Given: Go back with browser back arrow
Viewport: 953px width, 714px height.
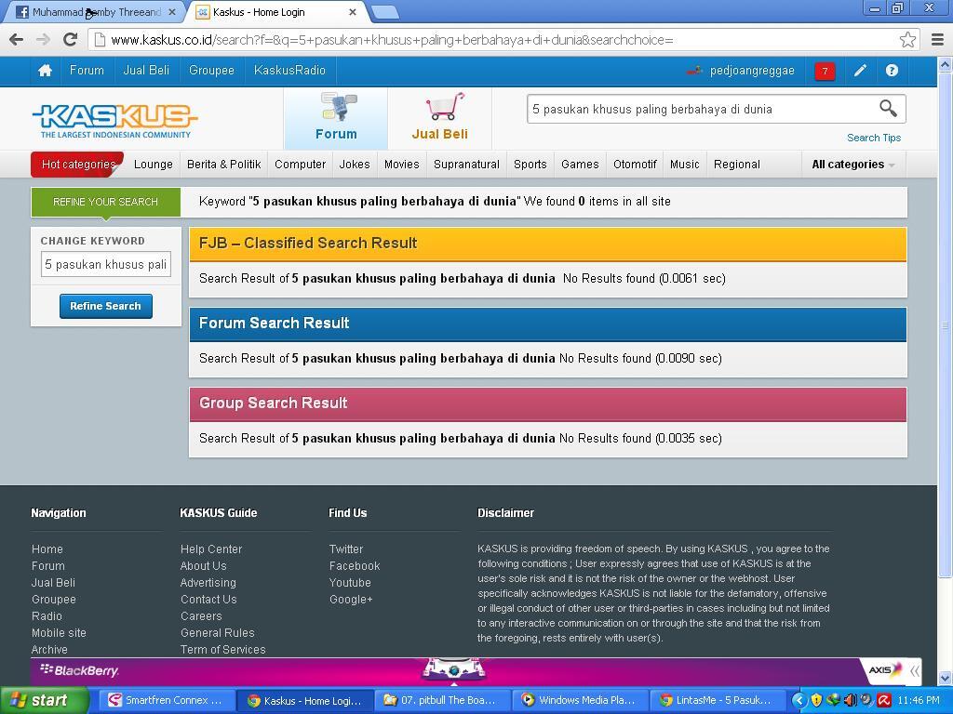Looking at the screenshot, I should tap(17, 39).
